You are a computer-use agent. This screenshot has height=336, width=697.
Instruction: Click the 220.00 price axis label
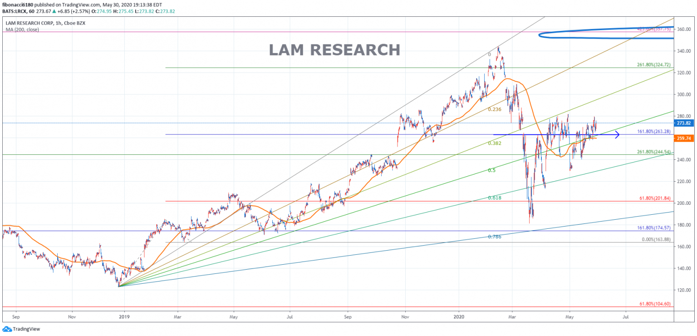[685, 182]
